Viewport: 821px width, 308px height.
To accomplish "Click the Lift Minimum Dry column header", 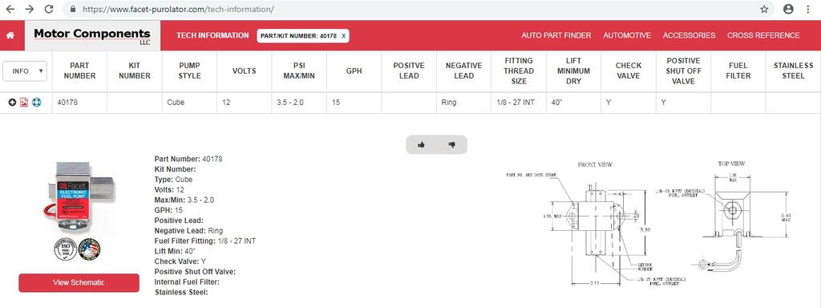I will [x=573, y=71].
